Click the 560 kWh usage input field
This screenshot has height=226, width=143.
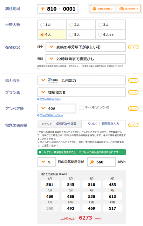click(x=101, y=162)
